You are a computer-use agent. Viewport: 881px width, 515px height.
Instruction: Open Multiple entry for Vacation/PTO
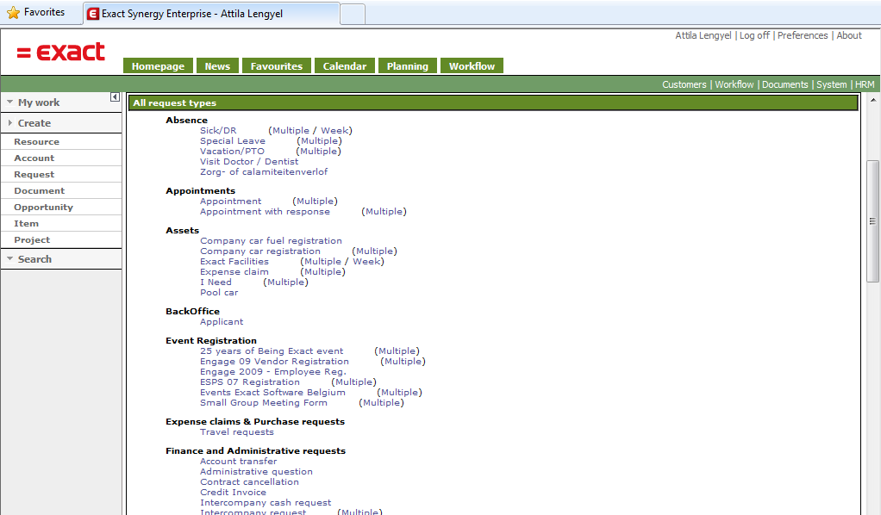coord(318,151)
